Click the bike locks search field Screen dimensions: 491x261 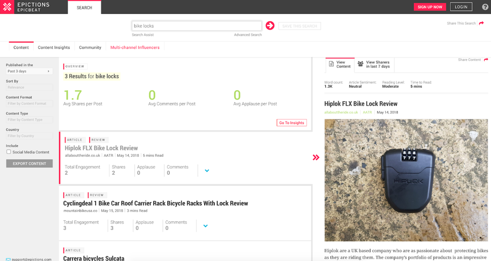(197, 26)
